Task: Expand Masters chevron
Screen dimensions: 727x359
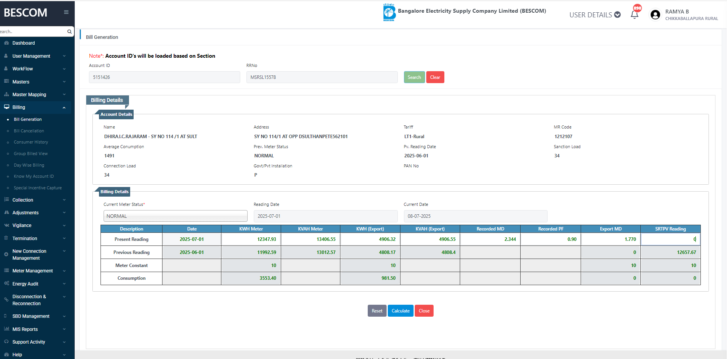Action: pos(64,82)
